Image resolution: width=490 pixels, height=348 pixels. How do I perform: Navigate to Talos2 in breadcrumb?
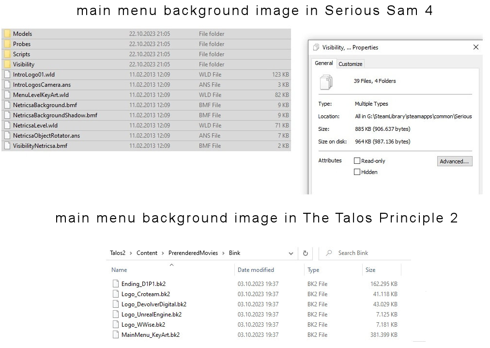(x=118, y=253)
